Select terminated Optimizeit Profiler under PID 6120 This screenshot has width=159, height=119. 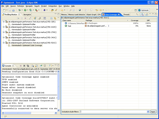tap(24, 30)
